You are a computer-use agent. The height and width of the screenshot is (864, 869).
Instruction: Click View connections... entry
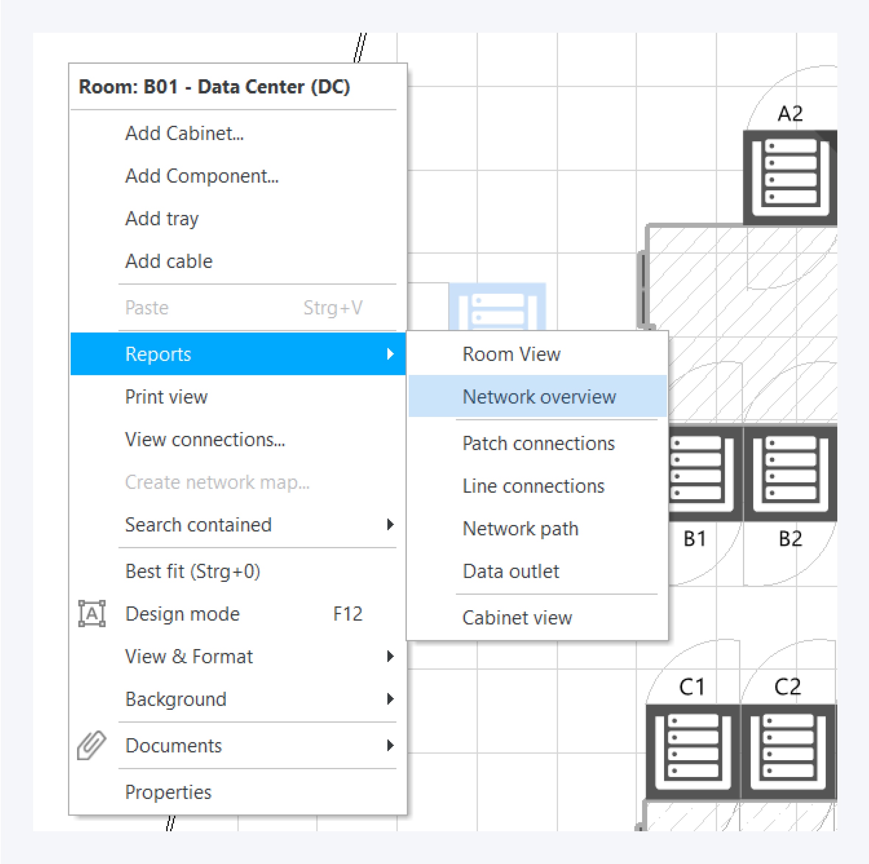tap(205, 440)
